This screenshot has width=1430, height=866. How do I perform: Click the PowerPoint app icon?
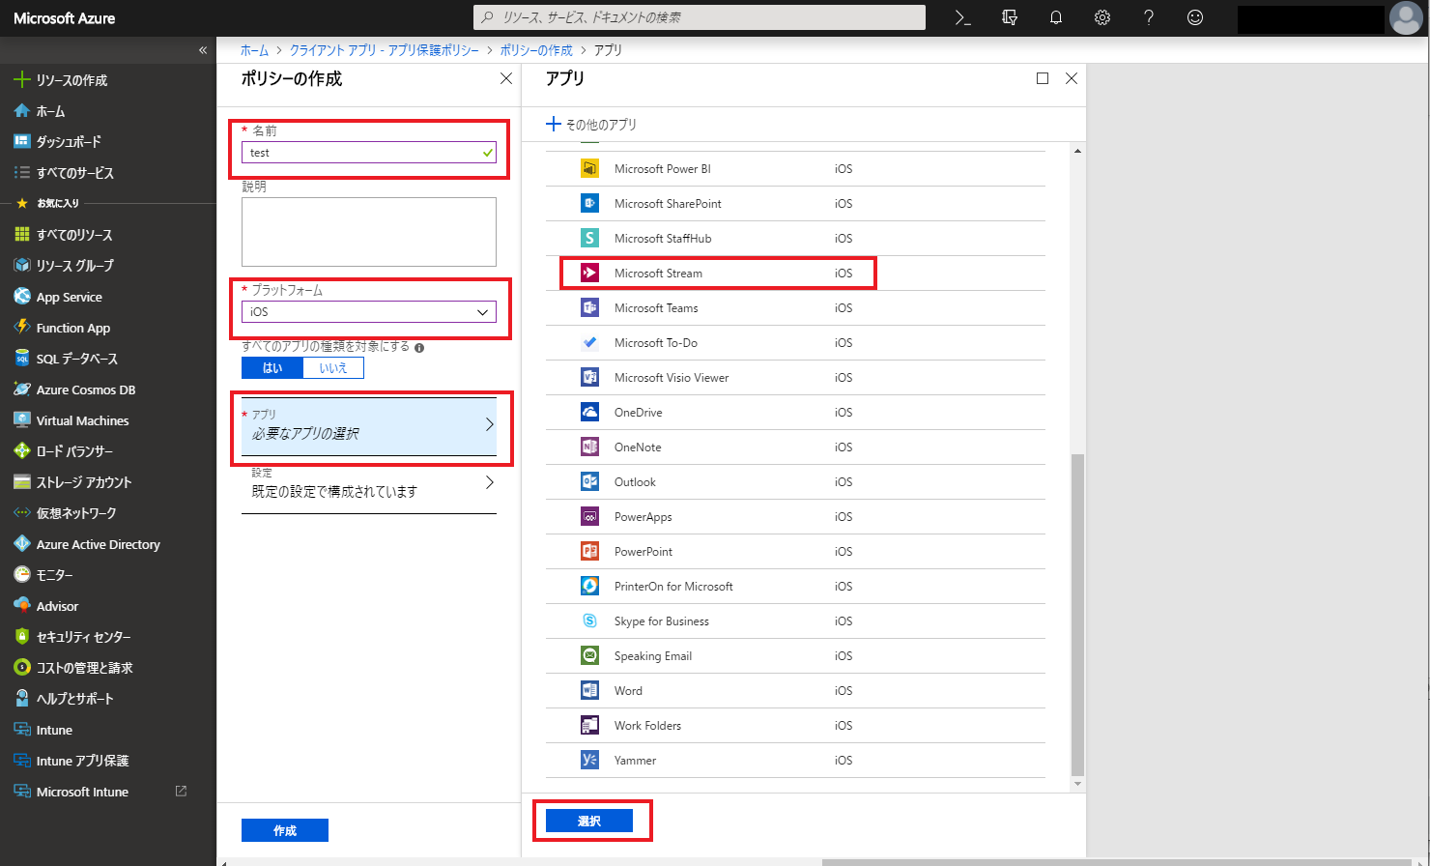589,552
